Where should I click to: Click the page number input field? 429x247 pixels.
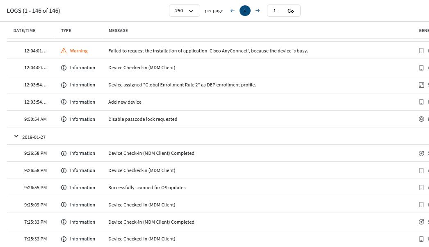(274, 11)
